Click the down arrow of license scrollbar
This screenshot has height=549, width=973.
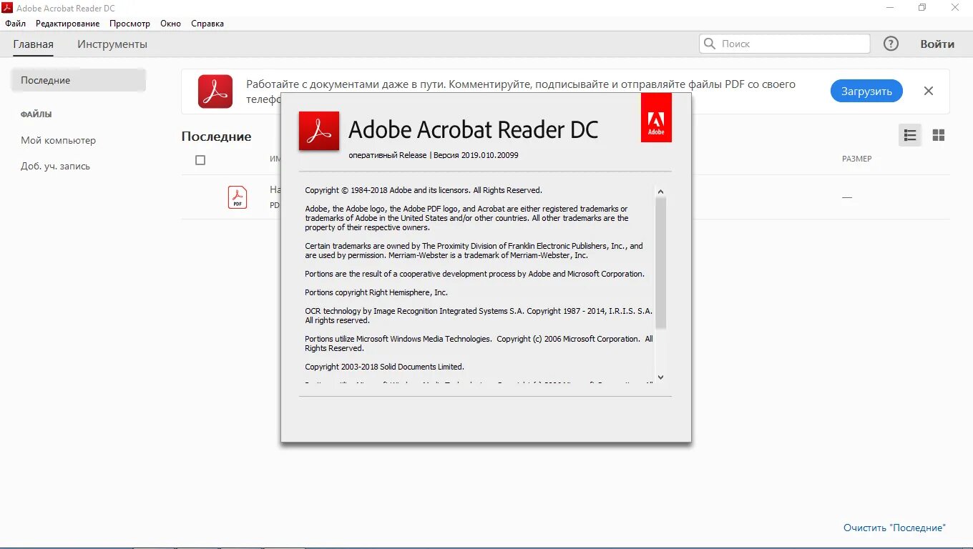click(x=660, y=377)
